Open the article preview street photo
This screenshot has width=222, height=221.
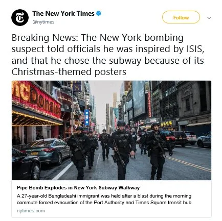coord(112,130)
